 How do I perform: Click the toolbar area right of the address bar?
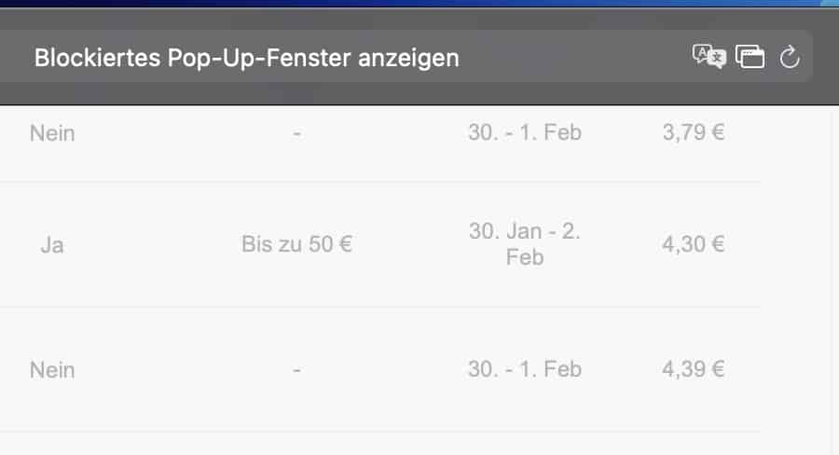point(826,58)
